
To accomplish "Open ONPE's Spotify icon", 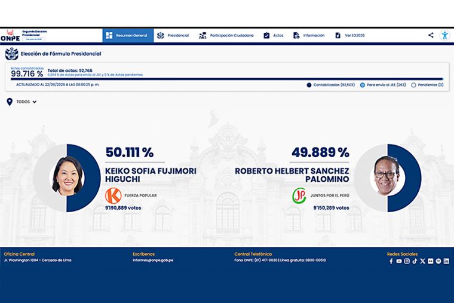I will 438,261.
